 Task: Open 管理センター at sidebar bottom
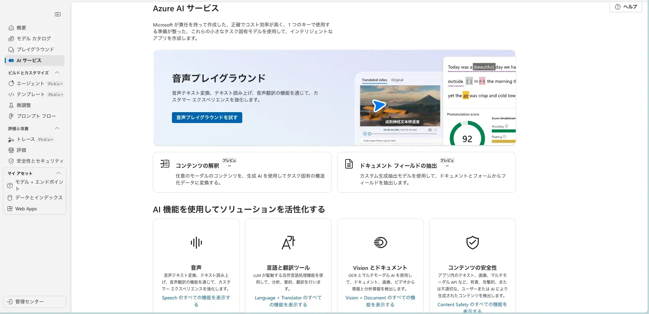coord(30,302)
